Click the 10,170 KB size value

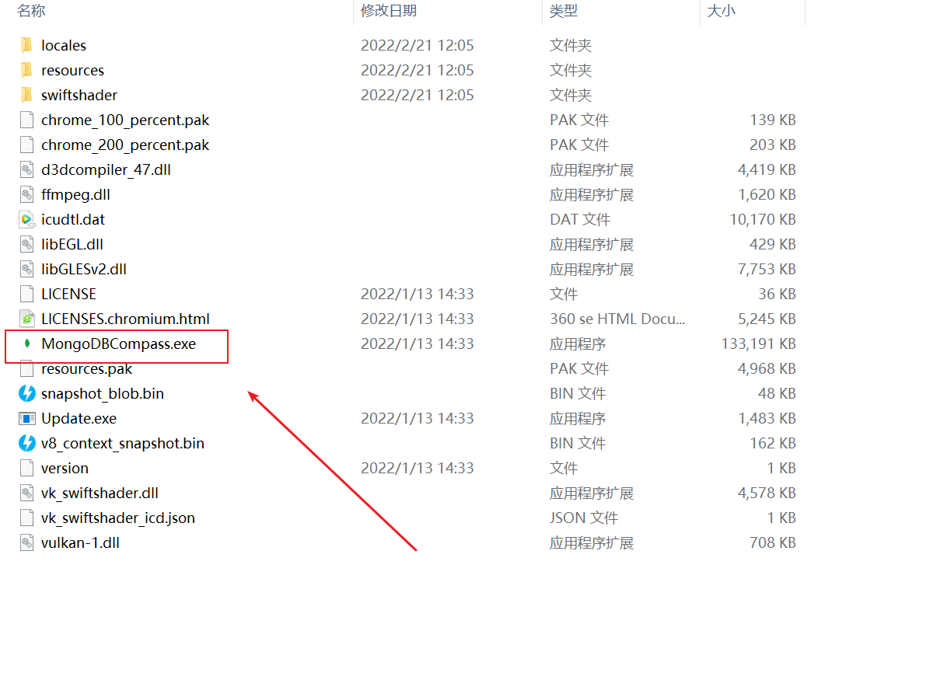tap(762, 219)
